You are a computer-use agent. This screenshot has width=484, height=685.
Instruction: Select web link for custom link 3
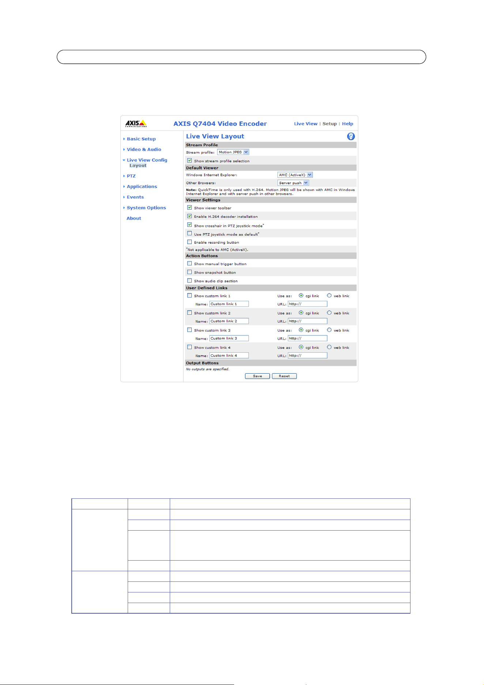pos(329,330)
